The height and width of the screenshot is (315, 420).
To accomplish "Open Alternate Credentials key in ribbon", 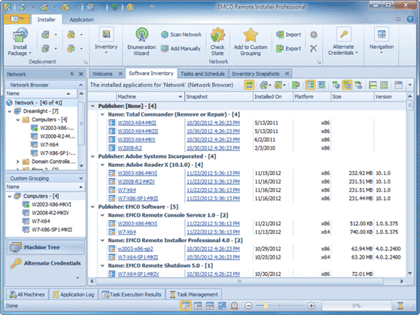I will pyautogui.click(x=343, y=41).
